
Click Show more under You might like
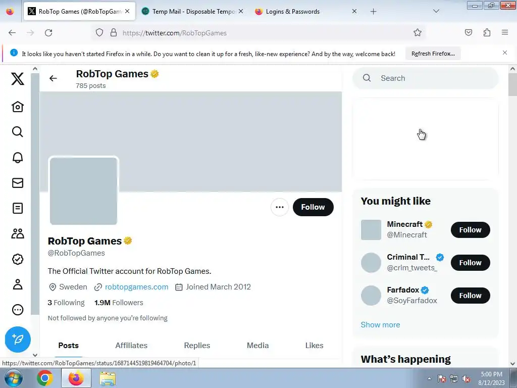click(x=380, y=325)
